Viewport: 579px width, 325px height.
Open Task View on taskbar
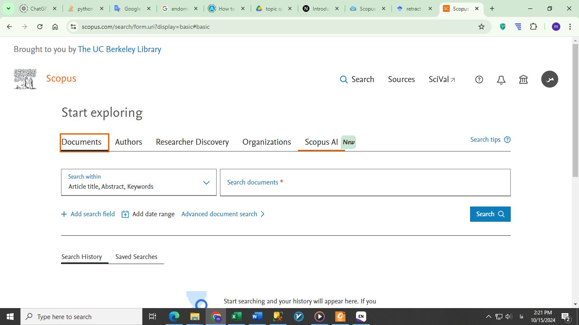click(153, 317)
